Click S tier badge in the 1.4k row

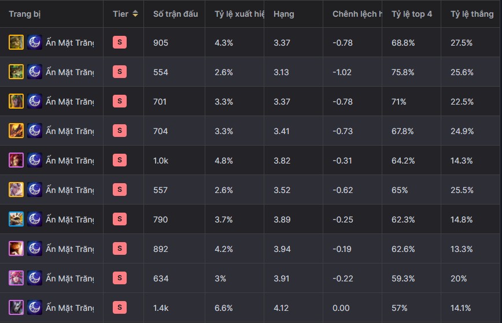pos(120,307)
